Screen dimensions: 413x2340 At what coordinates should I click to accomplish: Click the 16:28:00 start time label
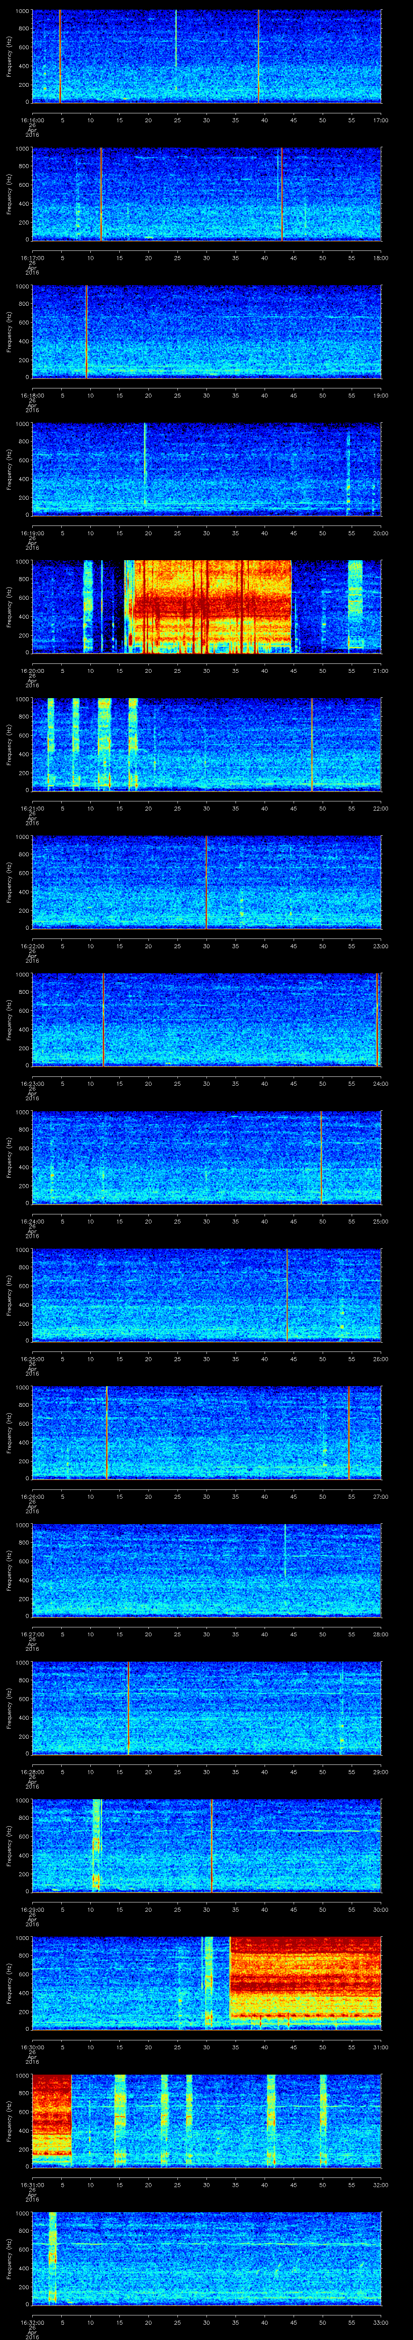[33, 1771]
